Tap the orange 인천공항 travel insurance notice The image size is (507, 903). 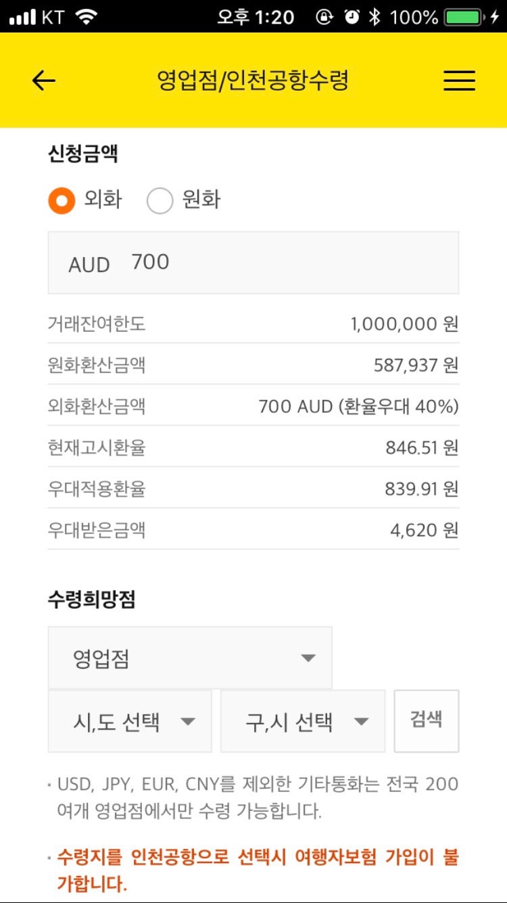(257, 870)
